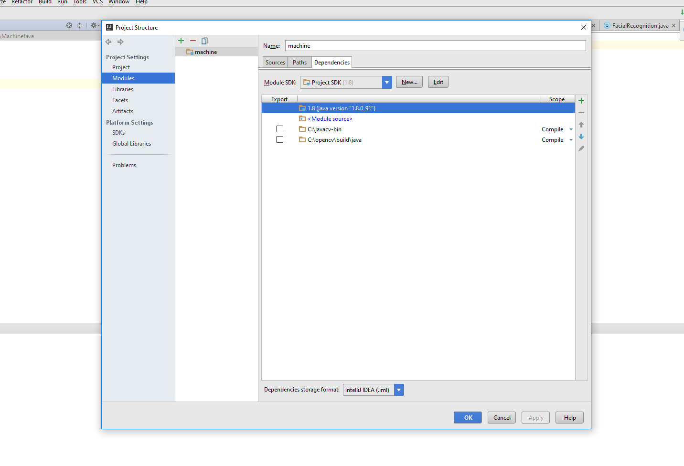The height and width of the screenshot is (466, 684).
Task: Remove selected module with red minus
Action: click(193, 41)
